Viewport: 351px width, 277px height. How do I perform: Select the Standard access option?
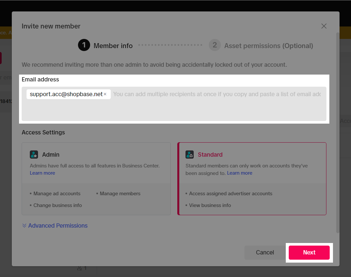click(252, 179)
